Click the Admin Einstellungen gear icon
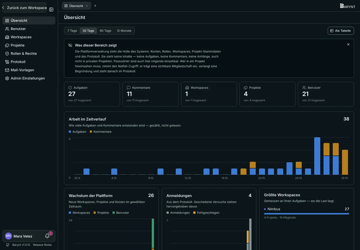Screen dimensions: 360x250 click(7, 78)
